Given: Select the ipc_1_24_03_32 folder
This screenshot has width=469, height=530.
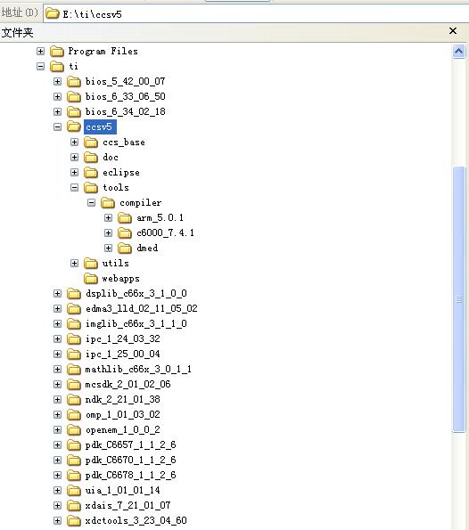Looking at the screenshot, I should tap(122, 339).
